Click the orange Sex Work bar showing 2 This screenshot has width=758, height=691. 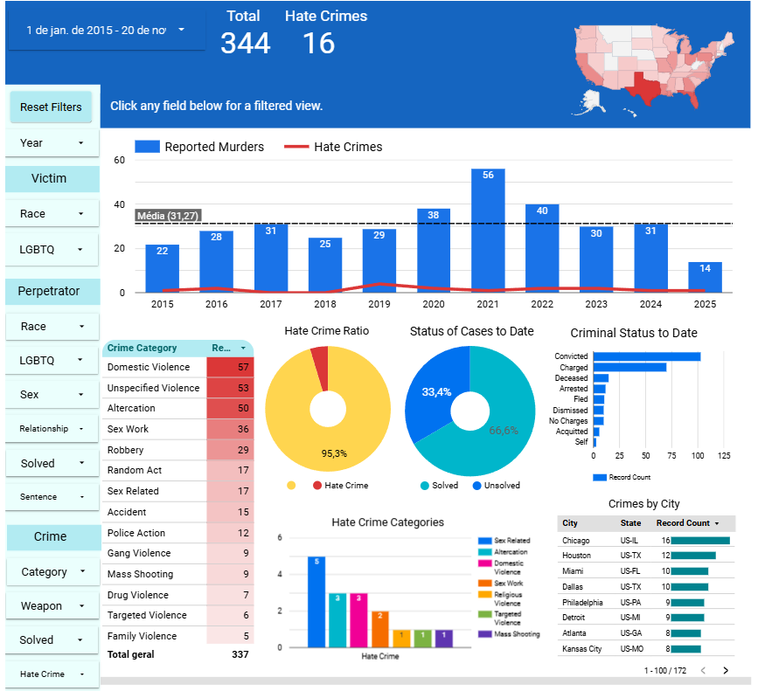point(380,629)
